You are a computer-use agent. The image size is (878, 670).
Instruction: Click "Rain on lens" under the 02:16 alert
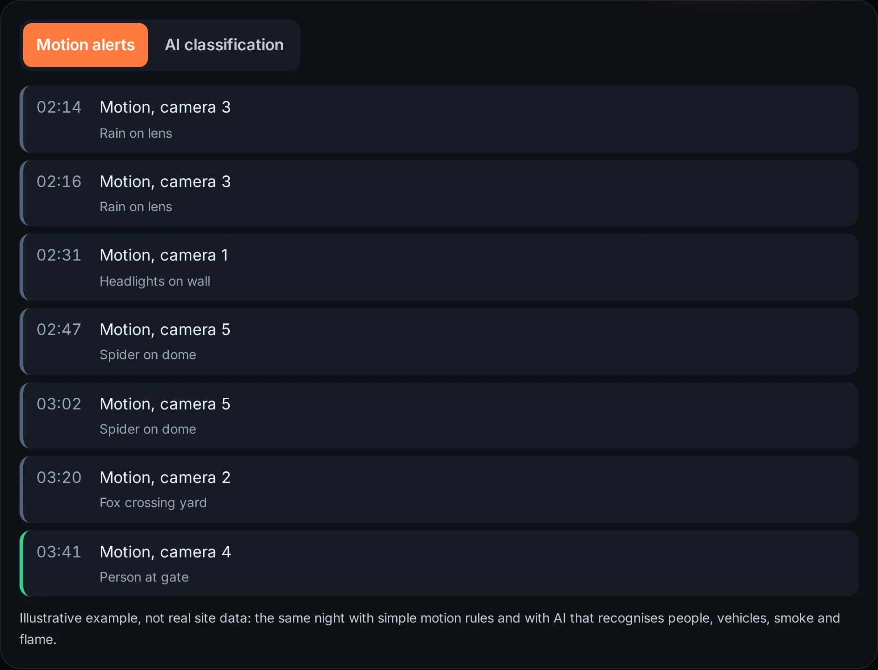pos(136,207)
